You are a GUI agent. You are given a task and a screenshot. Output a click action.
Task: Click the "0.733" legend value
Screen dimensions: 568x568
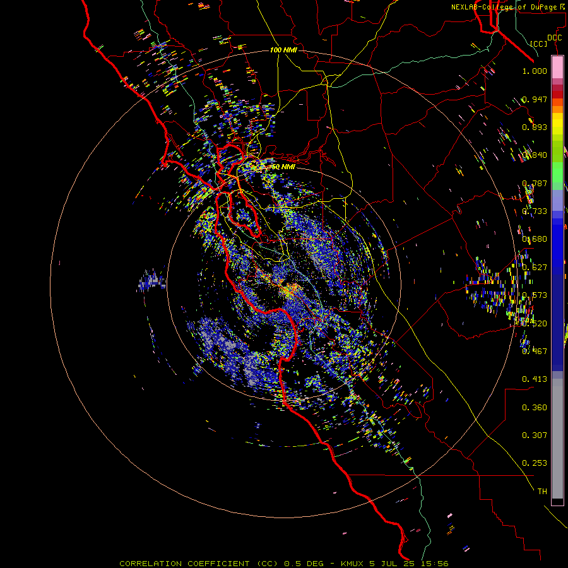[535, 211]
